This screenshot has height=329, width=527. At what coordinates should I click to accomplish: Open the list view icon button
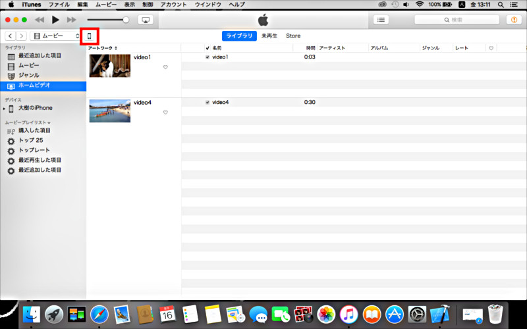381,20
